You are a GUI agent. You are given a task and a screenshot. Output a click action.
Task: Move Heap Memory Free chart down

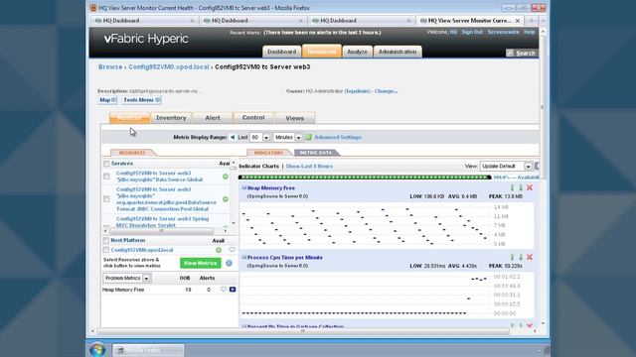(521, 187)
